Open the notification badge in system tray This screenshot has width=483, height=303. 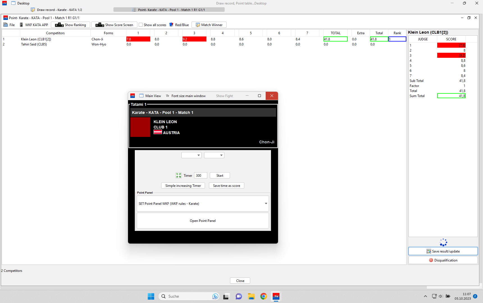(475, 296)
